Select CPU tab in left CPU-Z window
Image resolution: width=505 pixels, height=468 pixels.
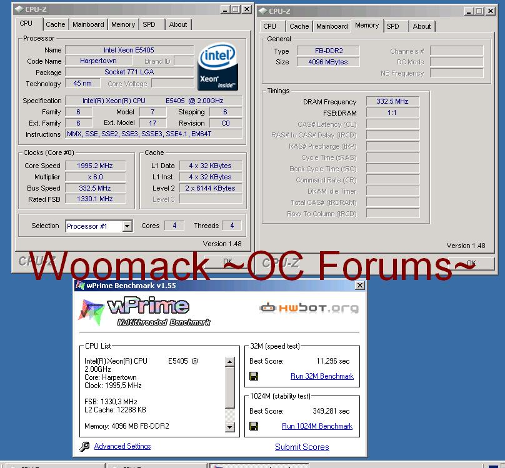coord(26,24)
